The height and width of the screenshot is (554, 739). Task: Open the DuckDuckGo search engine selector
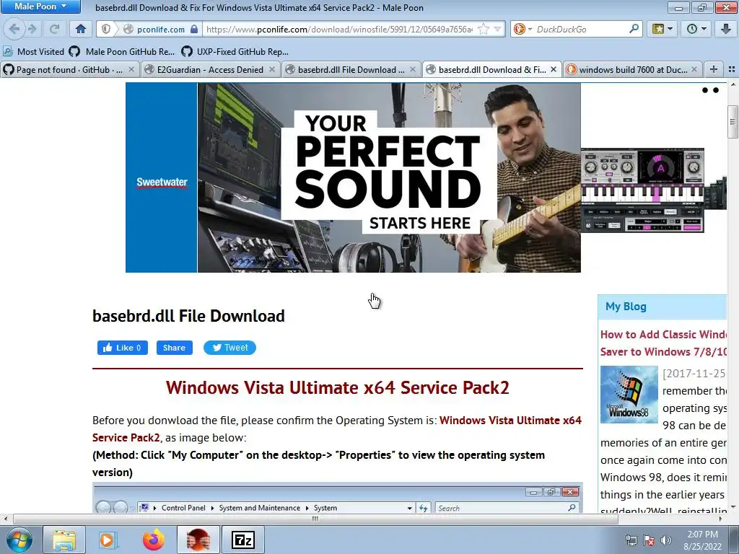(522, 29)
